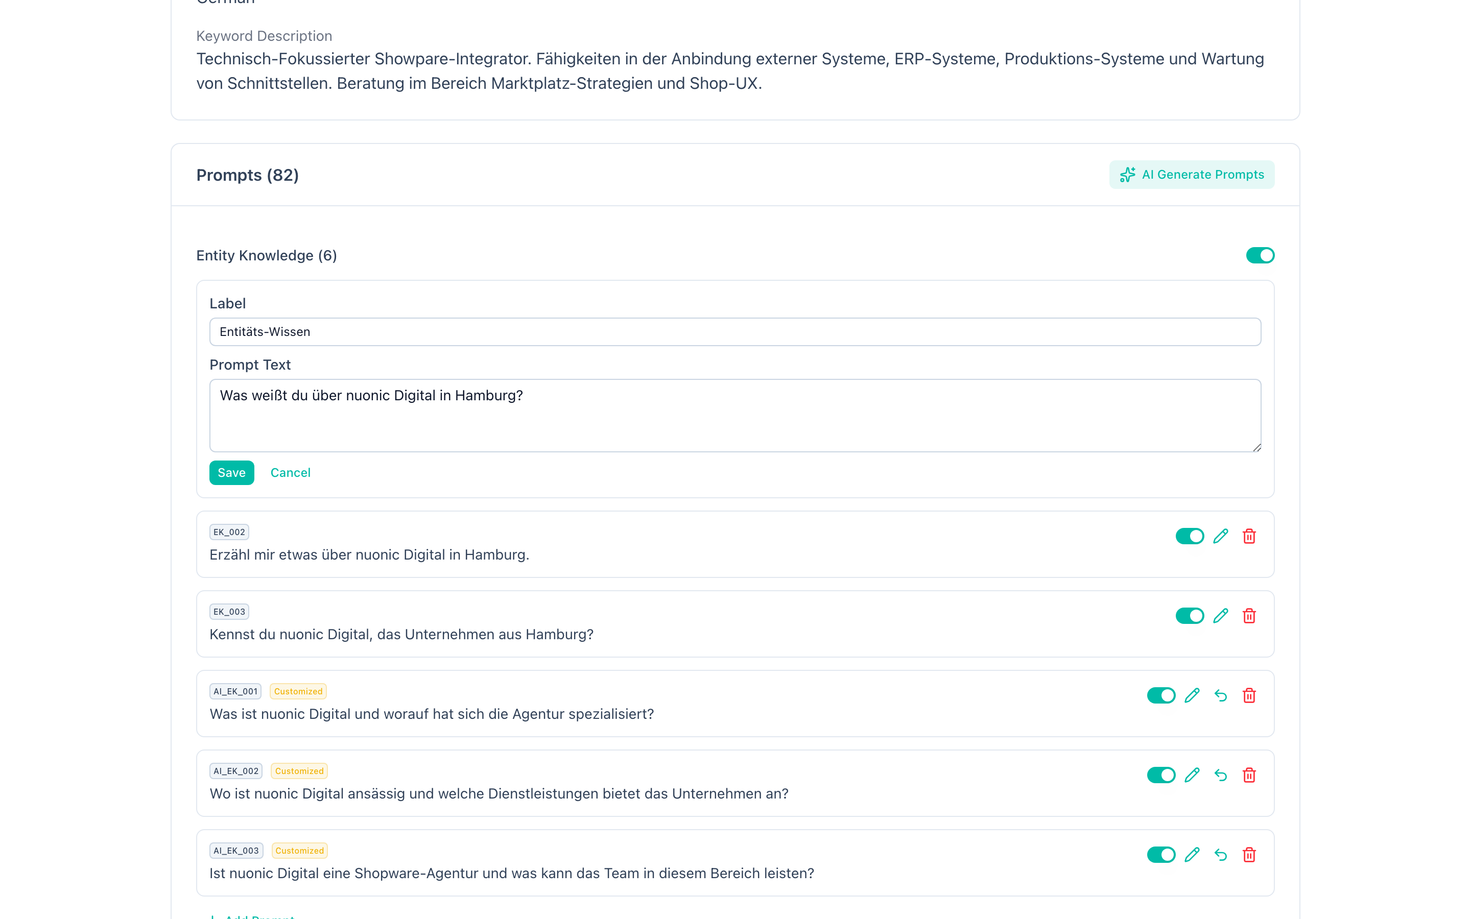Edit the AI_EK_002 prompt
Screen dimensions: 1471x919
(x=1192, y=775)
